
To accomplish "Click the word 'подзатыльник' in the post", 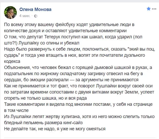I will 19,74.
